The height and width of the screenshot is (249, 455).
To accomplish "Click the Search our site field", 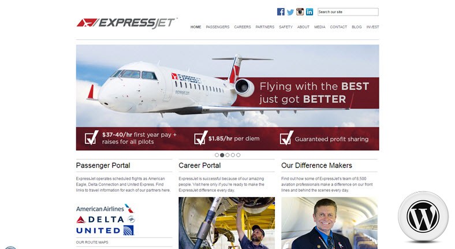I will (x=348, y=12).
